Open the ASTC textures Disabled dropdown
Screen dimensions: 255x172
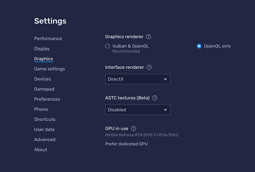(138, 110)
